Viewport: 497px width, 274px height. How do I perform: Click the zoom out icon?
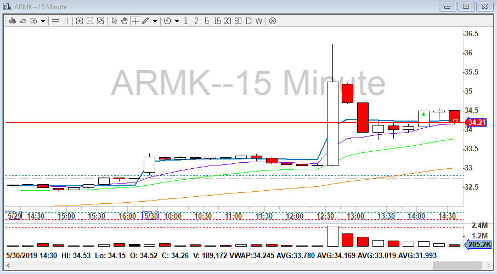(90, 21)
